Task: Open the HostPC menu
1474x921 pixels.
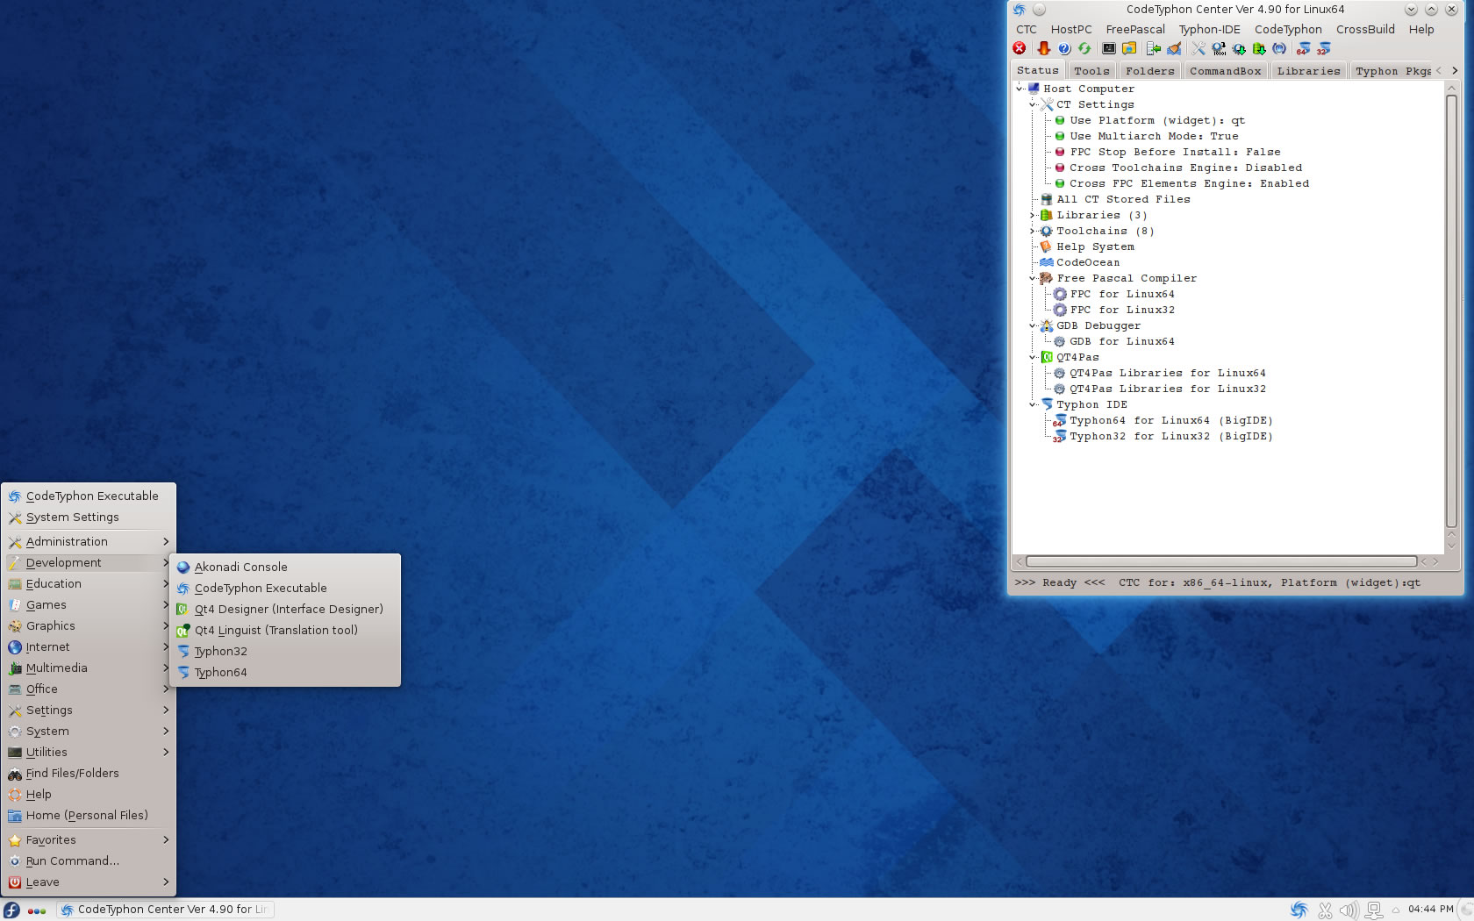Action: [1071, 29]
